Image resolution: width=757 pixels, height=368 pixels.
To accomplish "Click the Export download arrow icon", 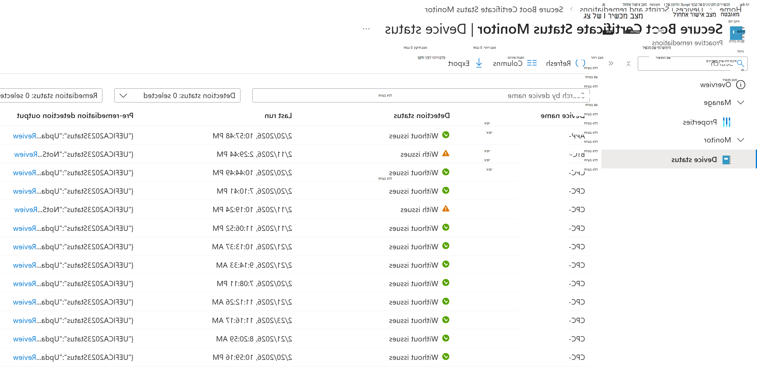I will click(x=479, y=63).
